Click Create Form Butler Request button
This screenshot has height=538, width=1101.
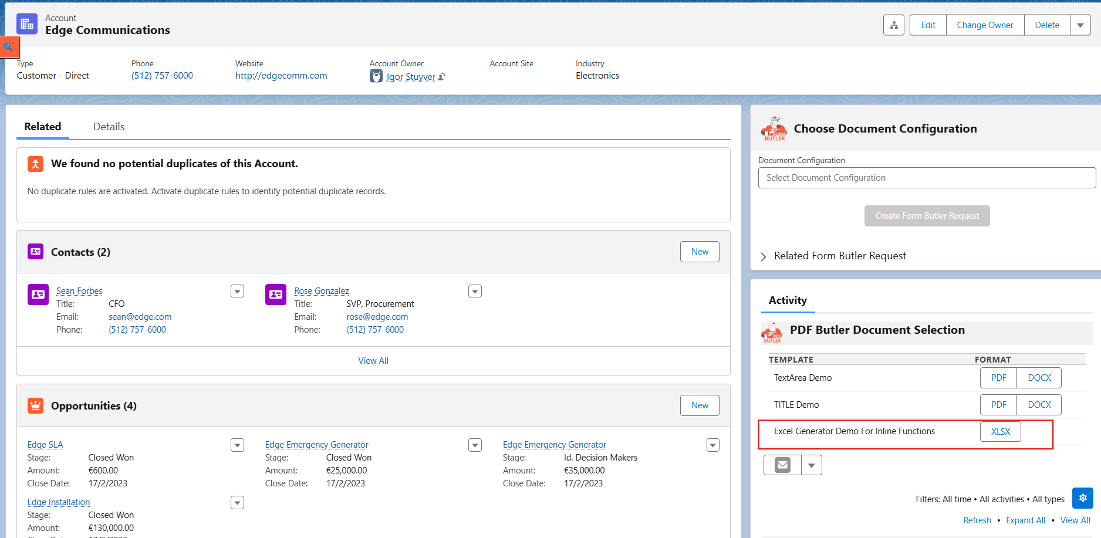[x=927, y=216]
